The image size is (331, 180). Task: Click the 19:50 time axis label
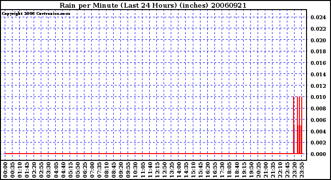pos(251,170)
